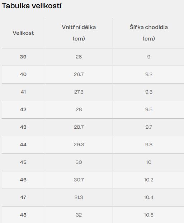This screenshot has width=184, height=223.
Task: Select the Velikost column header
Action: tap(23, 33)
